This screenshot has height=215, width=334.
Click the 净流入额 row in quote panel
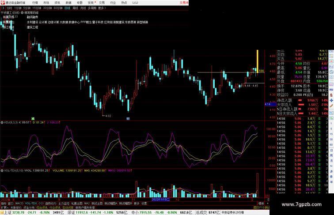(302, 100)
